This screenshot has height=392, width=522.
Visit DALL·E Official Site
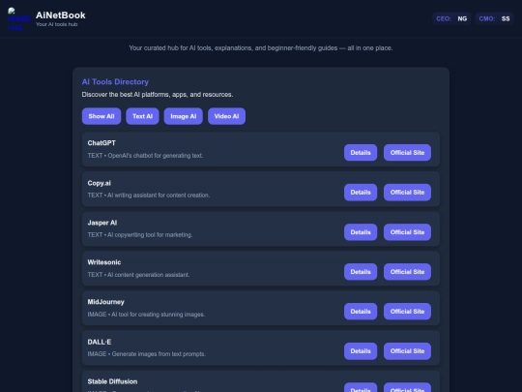(408, 351)
